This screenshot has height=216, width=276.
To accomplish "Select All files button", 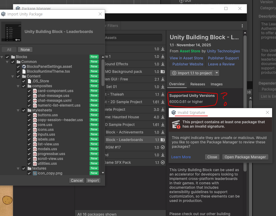I will pos(9,49).
